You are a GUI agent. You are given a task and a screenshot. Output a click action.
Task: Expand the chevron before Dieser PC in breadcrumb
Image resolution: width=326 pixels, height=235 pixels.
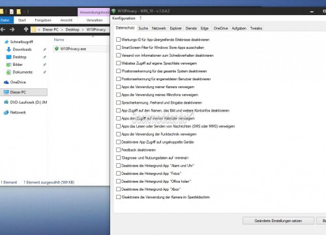(39, 29)
